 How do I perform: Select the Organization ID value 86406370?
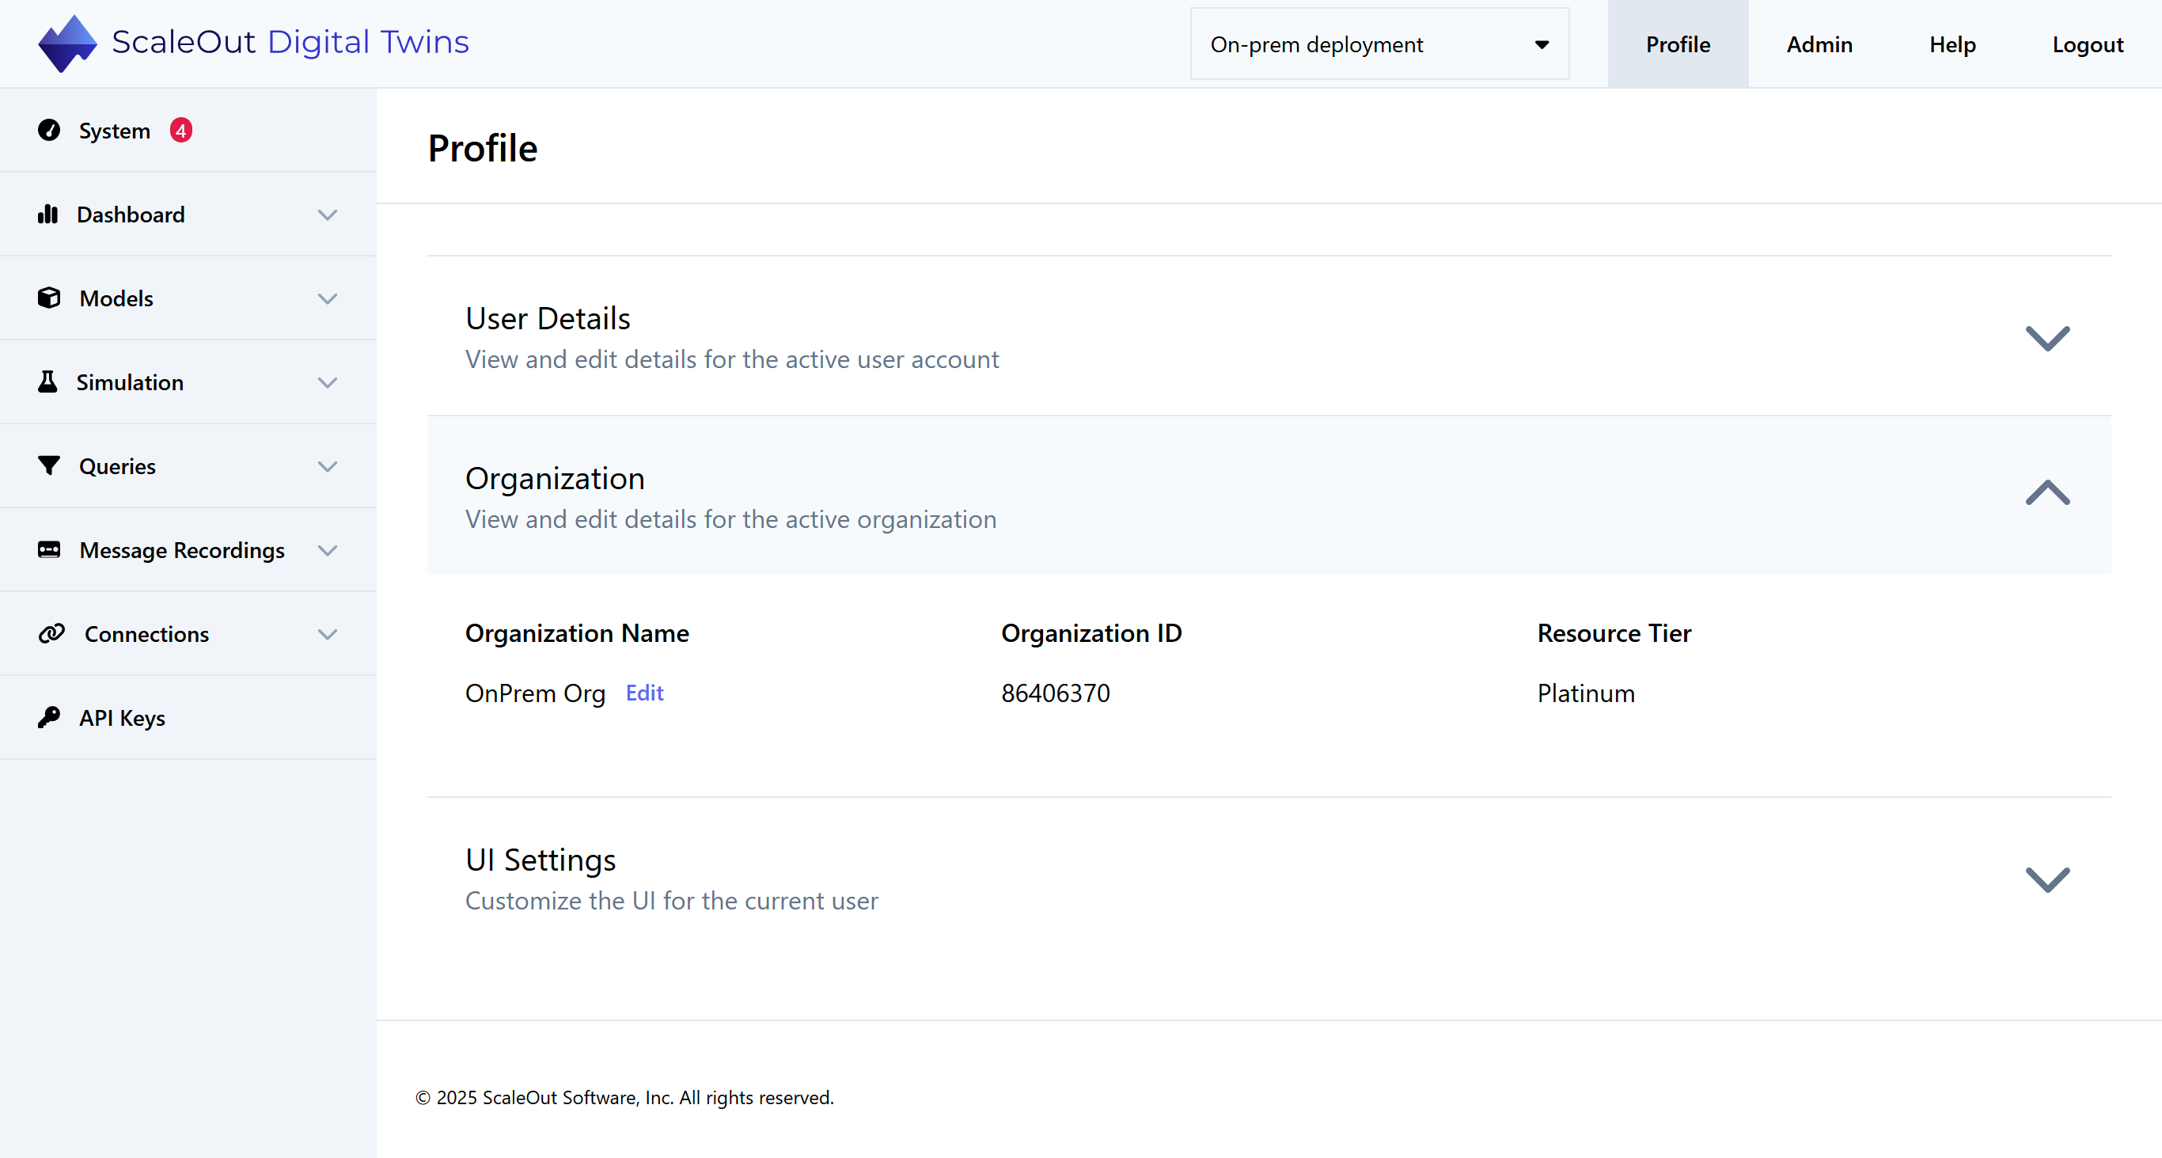click(1056, 693)
